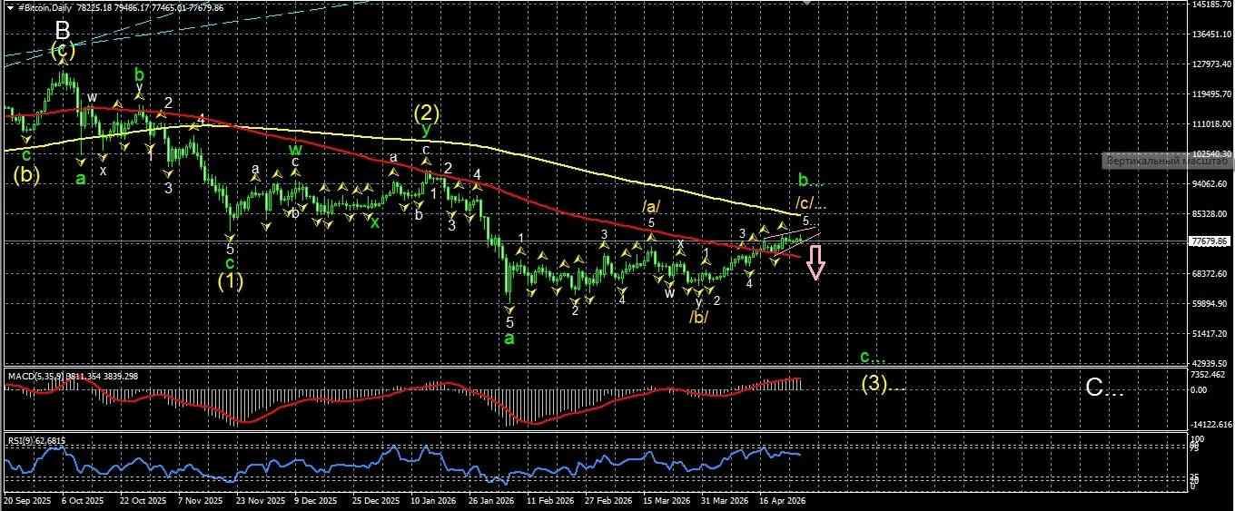Click the 27 Feb 2026 date label

(x=608, y=500)
